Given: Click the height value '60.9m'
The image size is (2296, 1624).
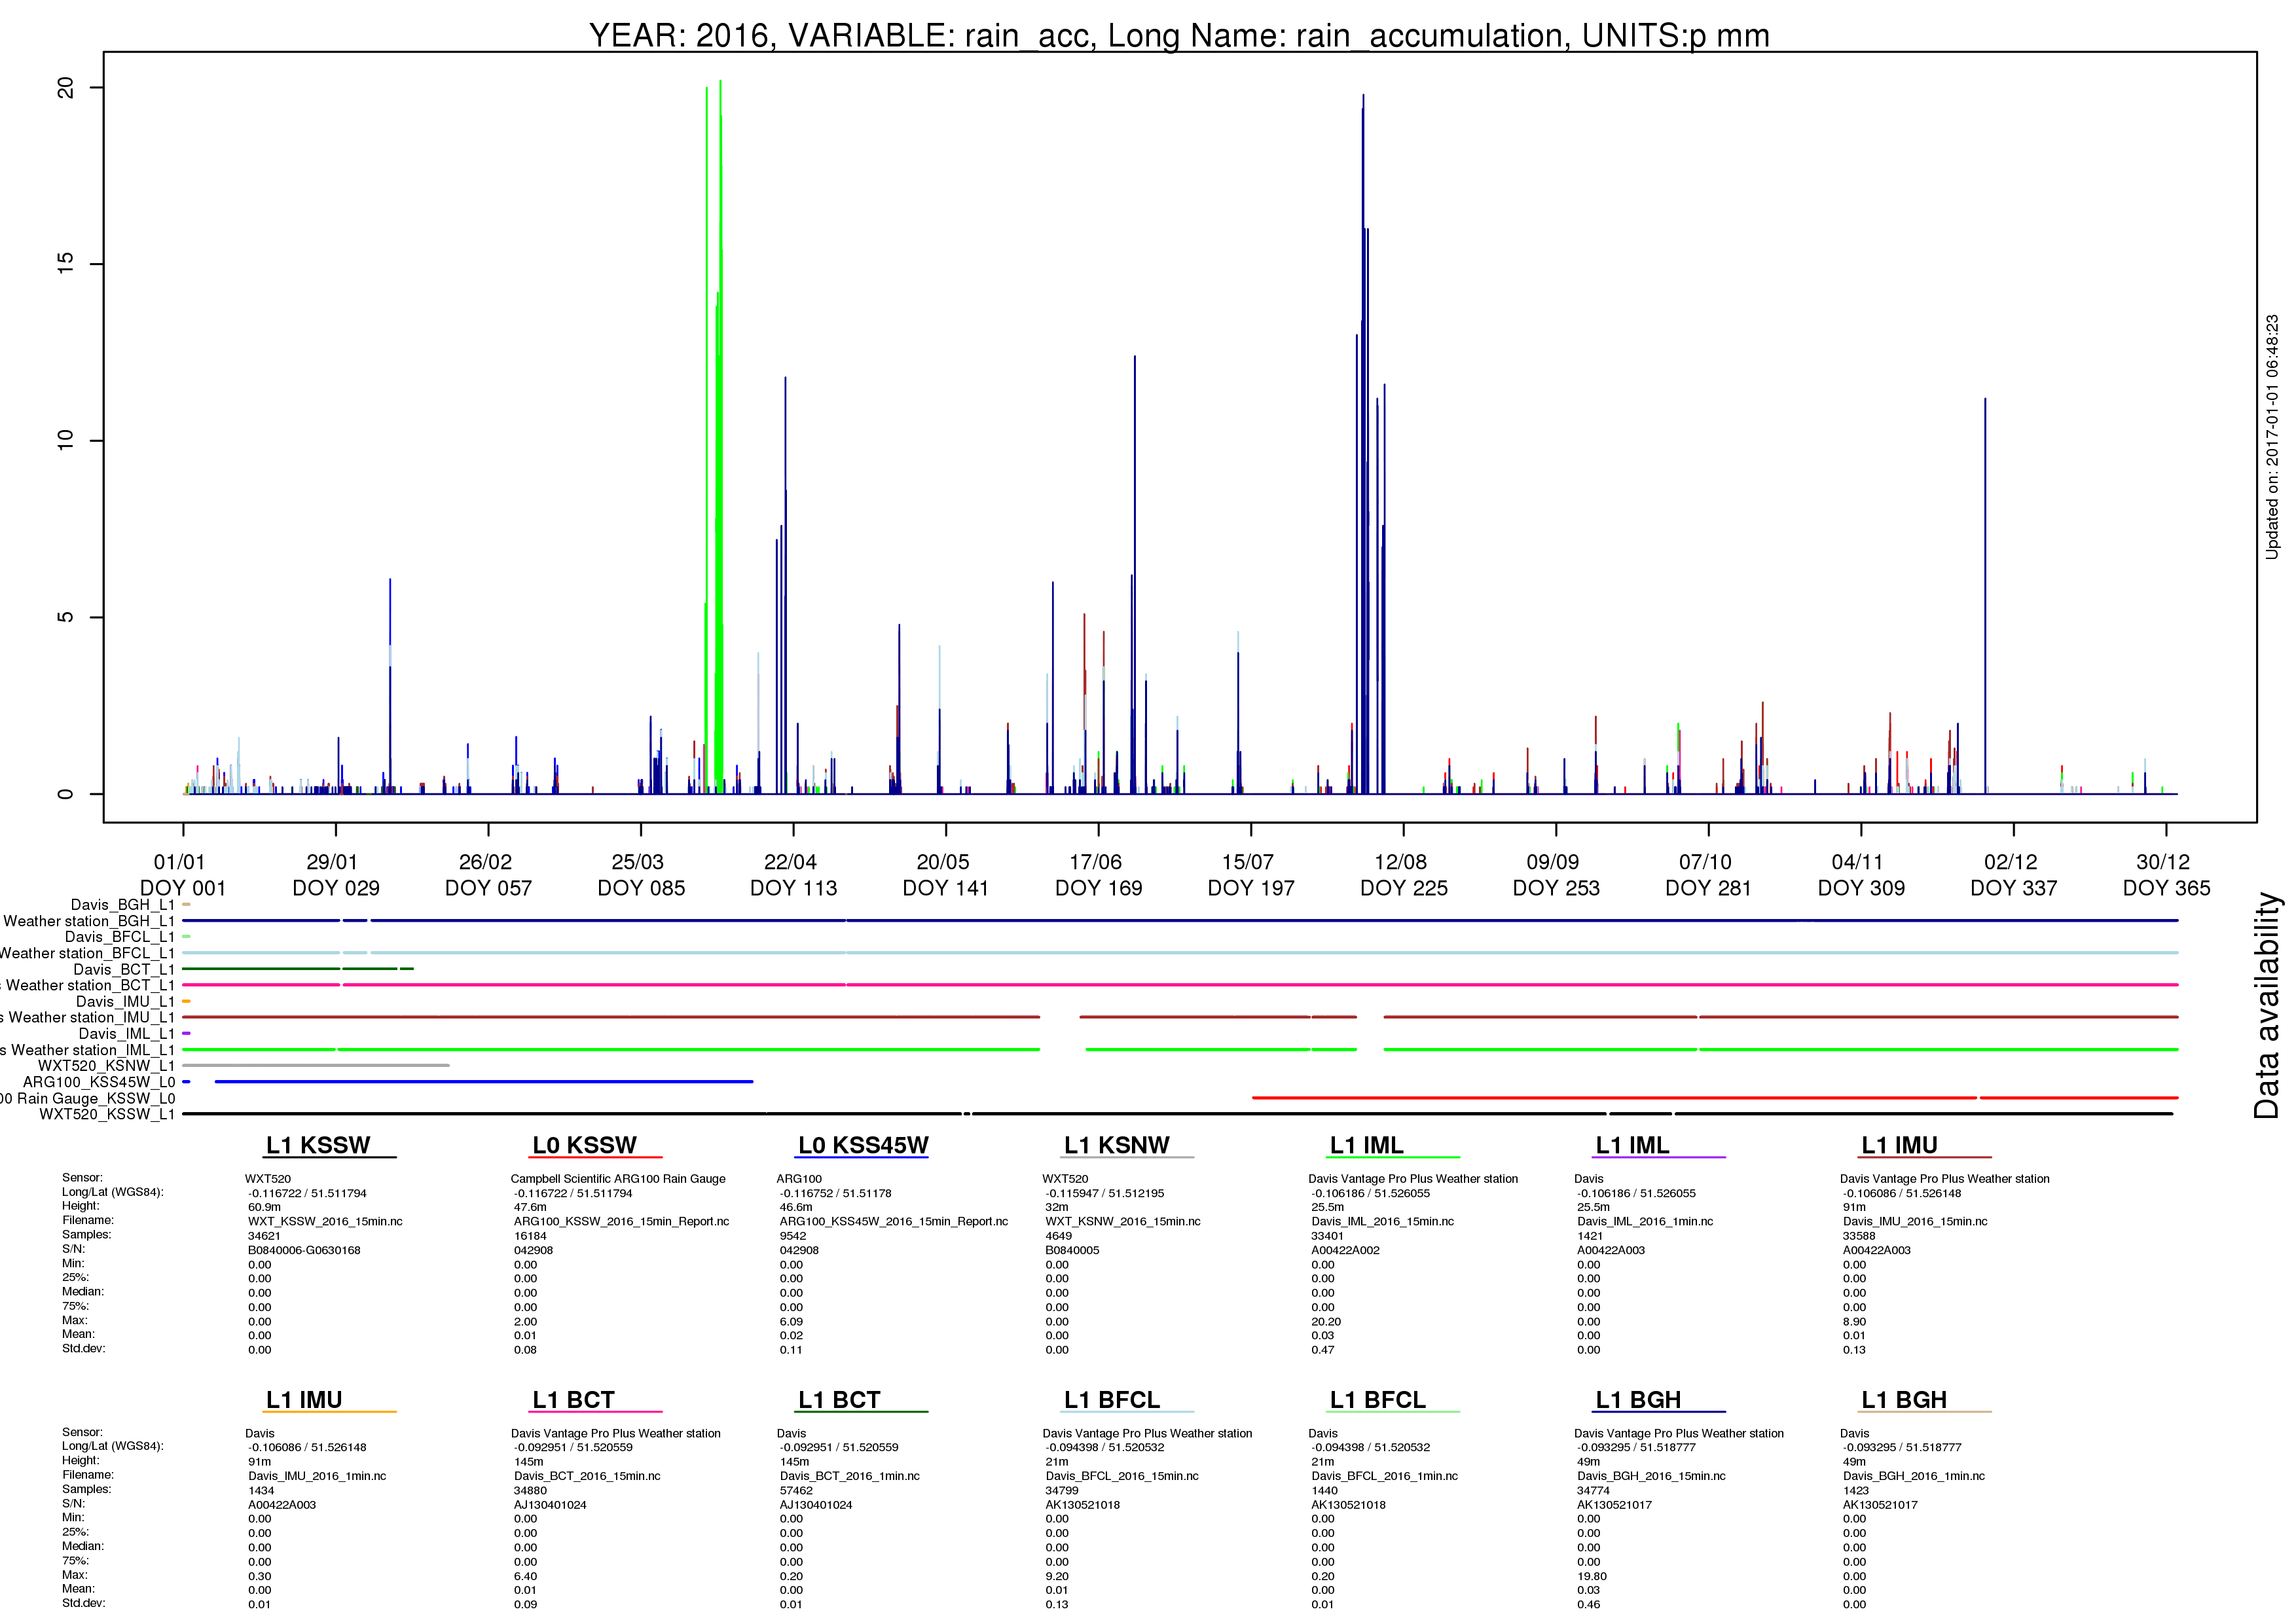Looking at the screenshot, I should pos(264,1208).
